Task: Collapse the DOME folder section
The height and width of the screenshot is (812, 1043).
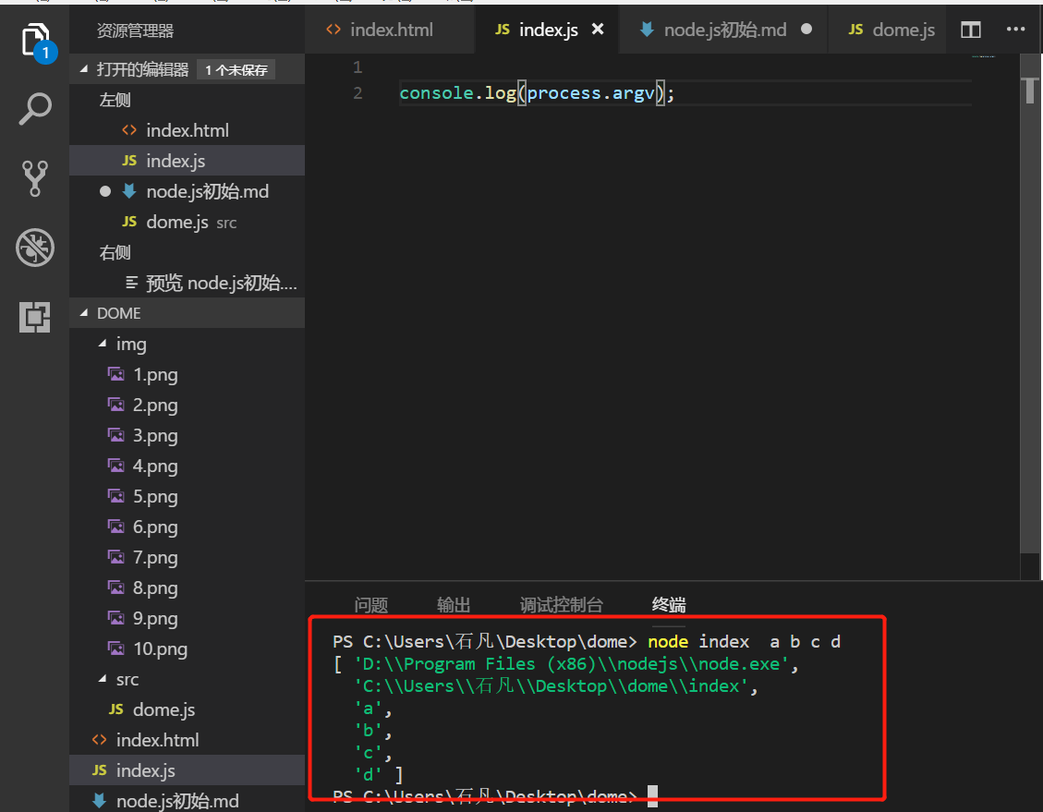Action: (86, 313)
